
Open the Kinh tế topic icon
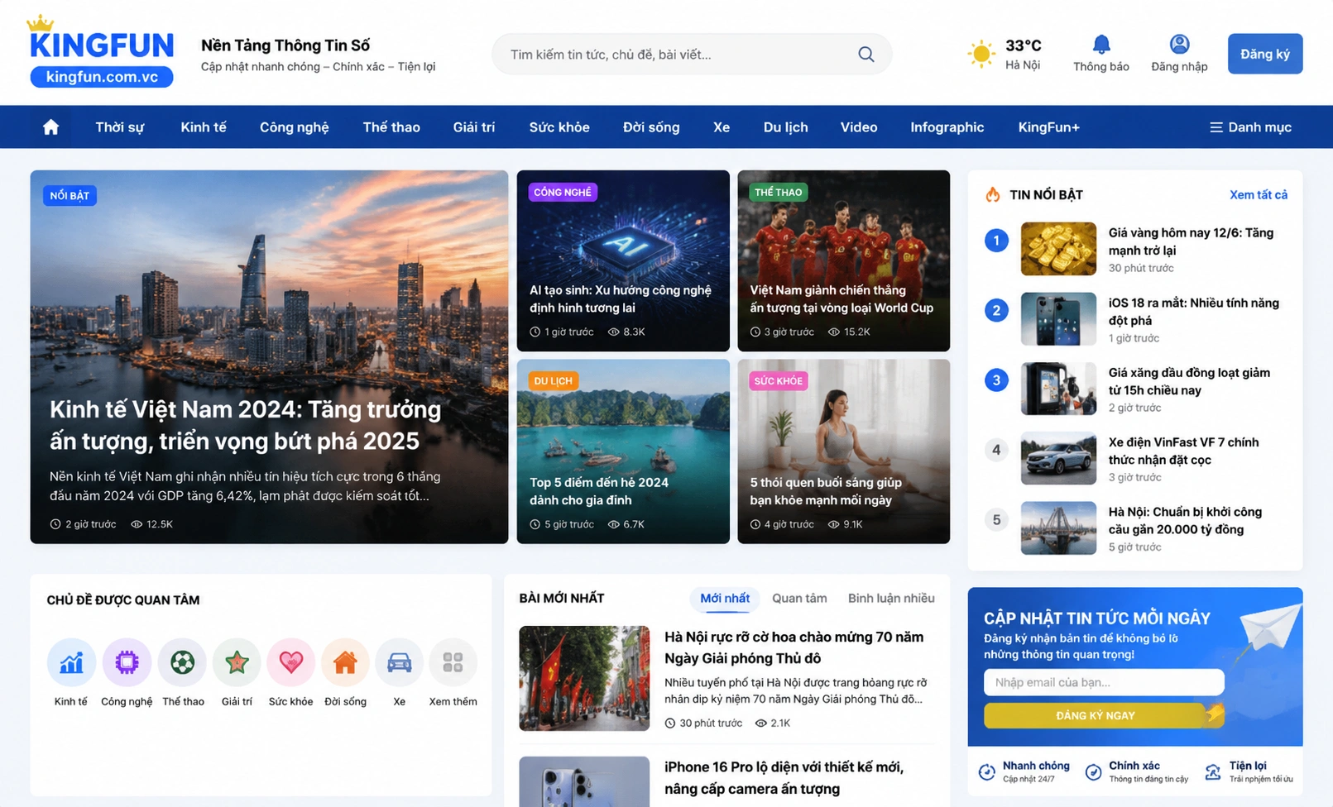pyautogui.click(x=71, y=662)
